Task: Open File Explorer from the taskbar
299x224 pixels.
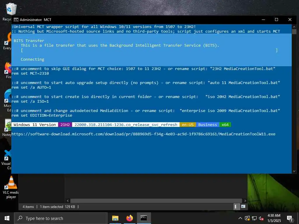Action: (115, 218)
